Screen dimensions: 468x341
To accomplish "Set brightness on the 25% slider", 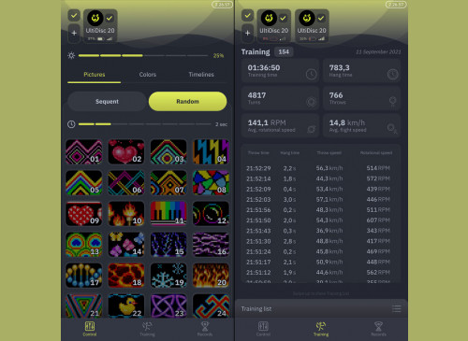I will click(143, 56).
